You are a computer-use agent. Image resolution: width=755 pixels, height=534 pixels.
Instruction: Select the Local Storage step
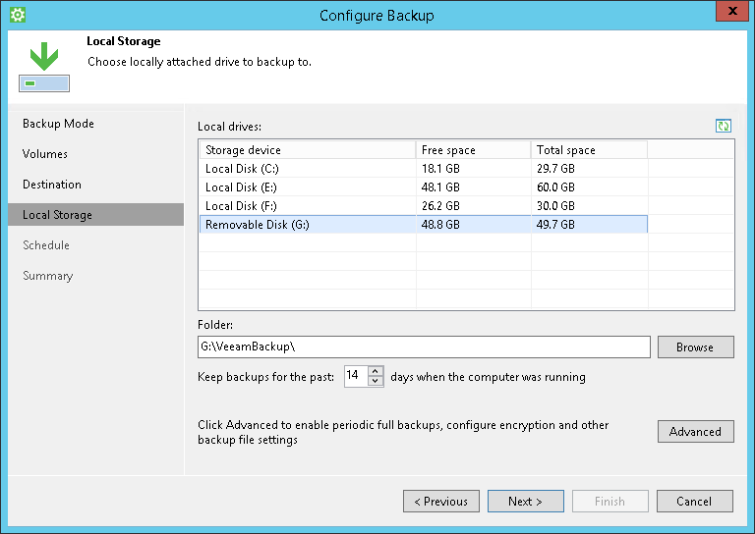pos(57,215)
